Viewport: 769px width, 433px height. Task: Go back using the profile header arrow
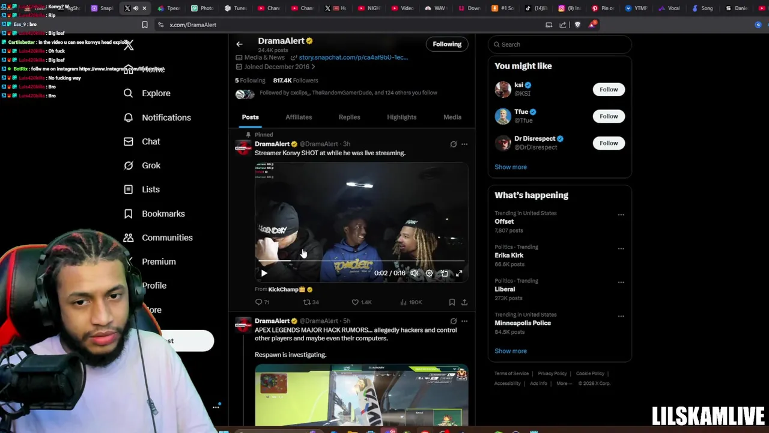239,44
